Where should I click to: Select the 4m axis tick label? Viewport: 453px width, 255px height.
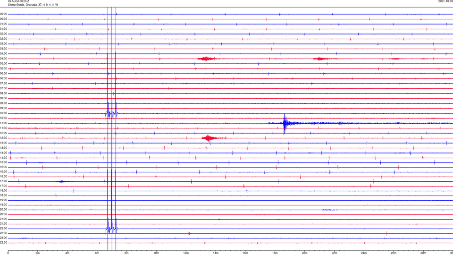click(67, 253)
